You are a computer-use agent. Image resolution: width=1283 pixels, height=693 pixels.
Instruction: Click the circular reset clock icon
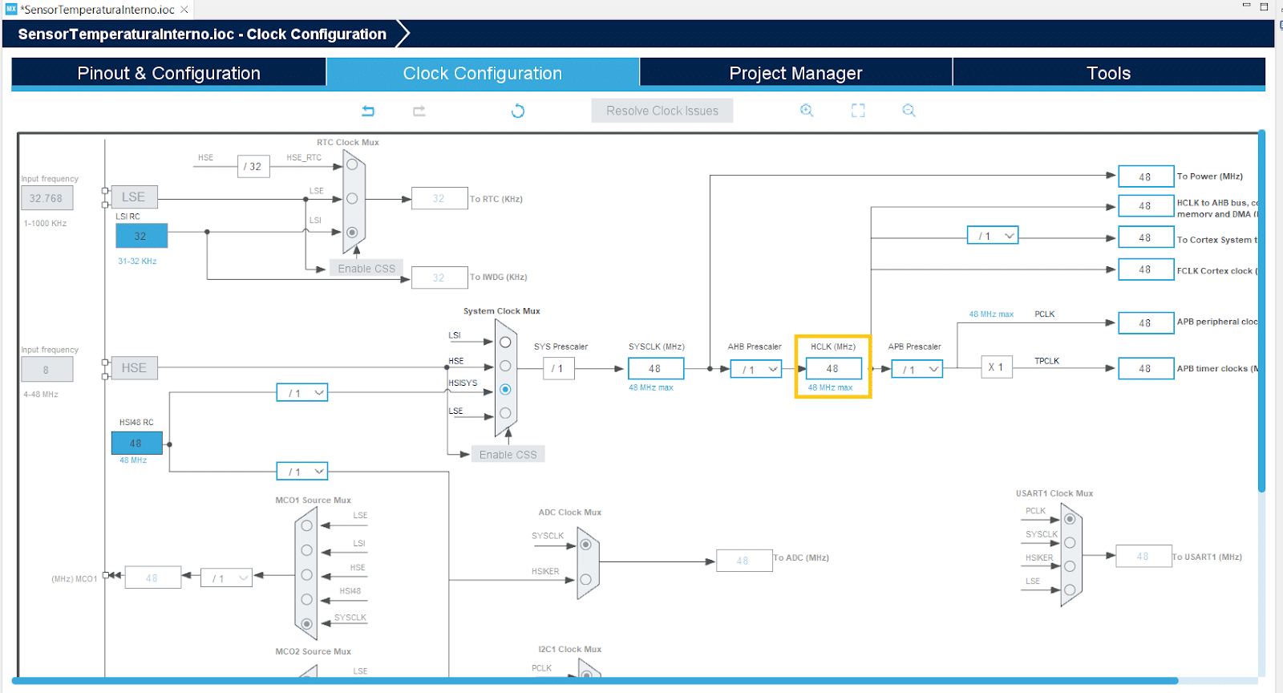pos(518,111)
